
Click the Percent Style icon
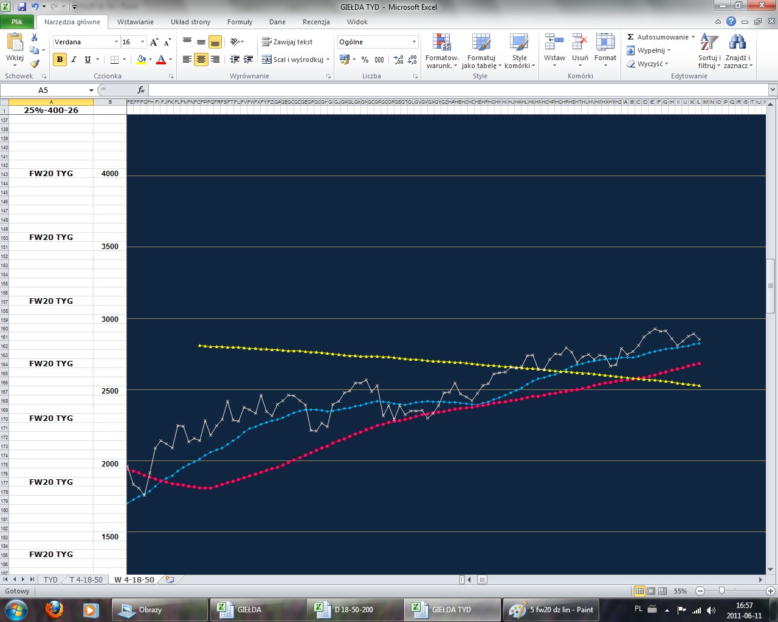(365, 60)
